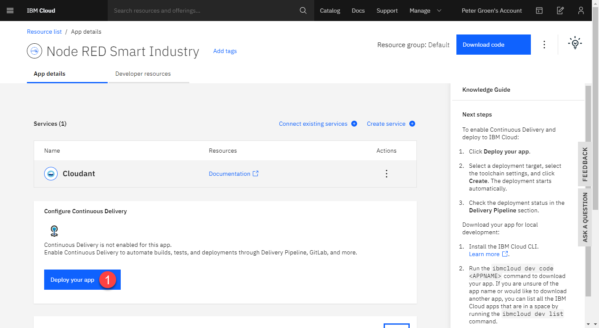Click the Name column header
Screen dimensions: 599x328
pyautogui.click(x=52, y=151)
